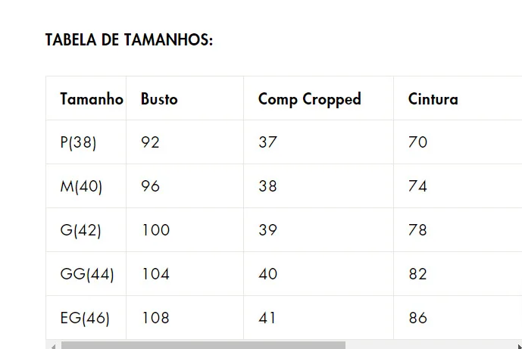Click the TABELA DE TAMANHOS heading
The width and height of the screenshot is (522, 349).
[x=129, y=40]
